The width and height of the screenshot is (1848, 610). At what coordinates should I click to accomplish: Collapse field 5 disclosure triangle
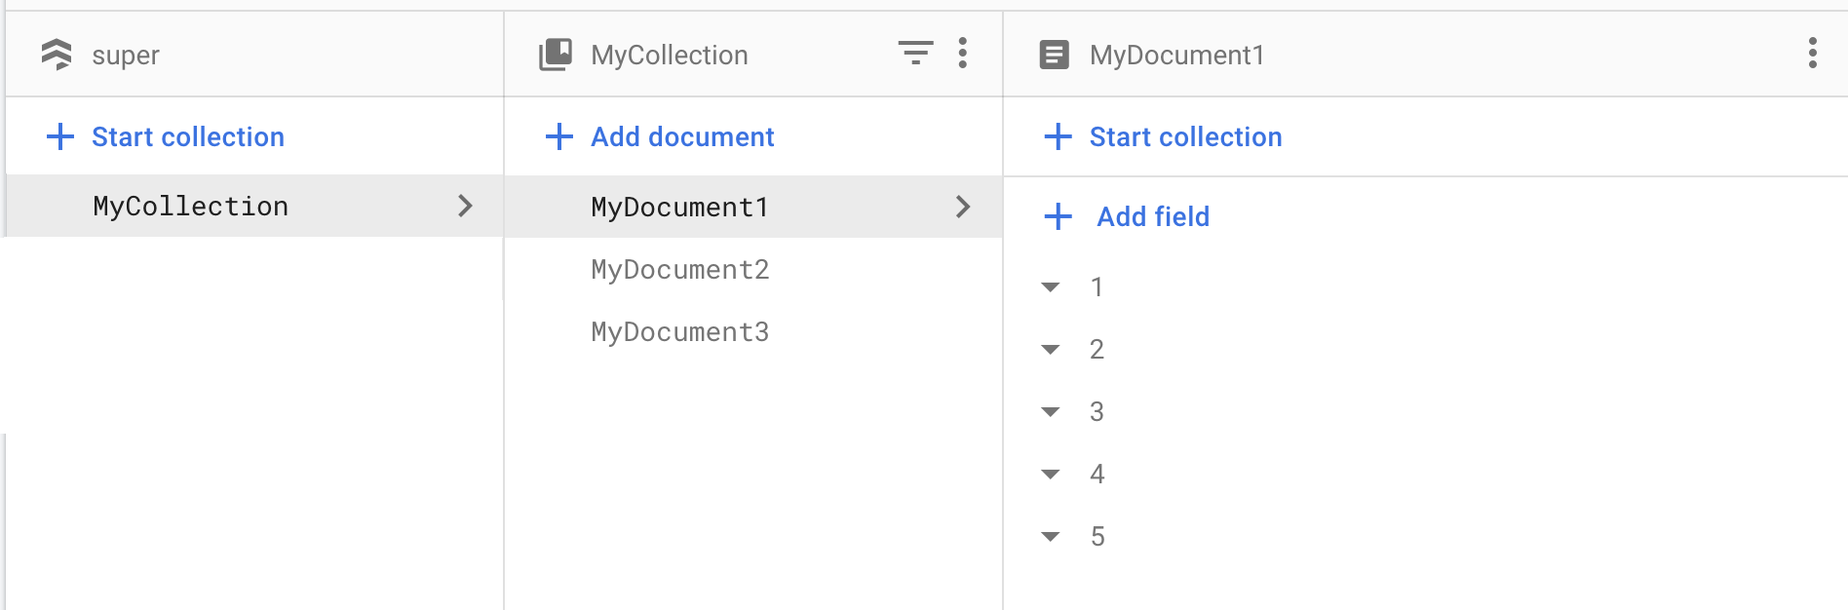pyautogui.click(x=1051, y=536)
